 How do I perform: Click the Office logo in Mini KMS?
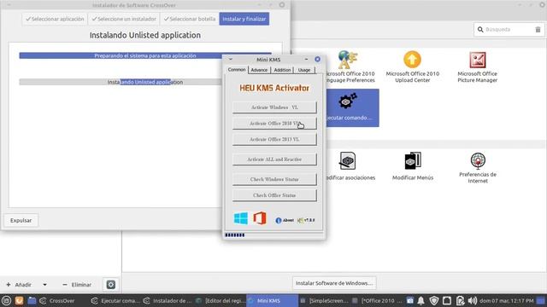click(x=260, y=218)
